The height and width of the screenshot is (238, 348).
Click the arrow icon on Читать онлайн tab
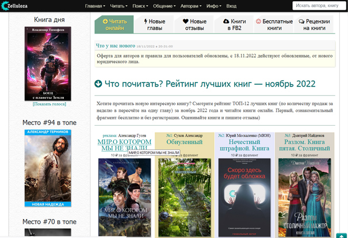pos(105,21)
